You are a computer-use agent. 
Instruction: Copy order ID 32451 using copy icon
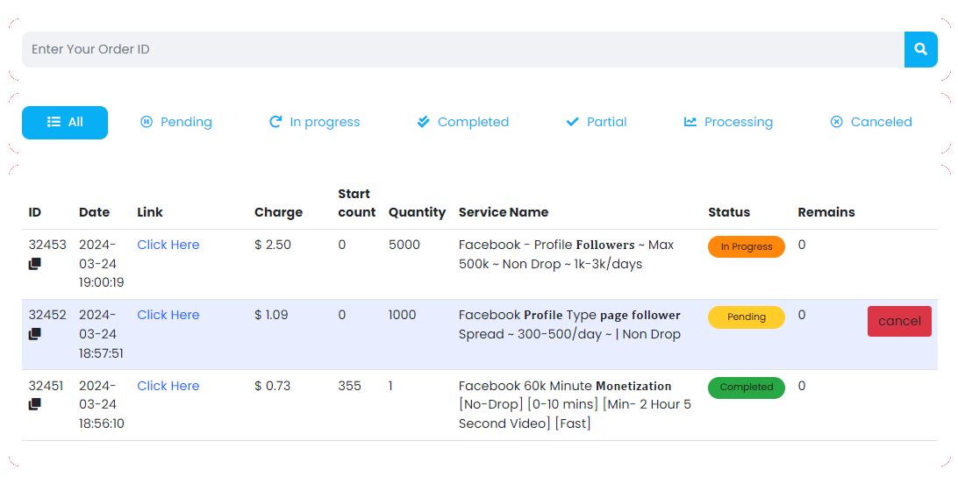[x=34, y=404]
